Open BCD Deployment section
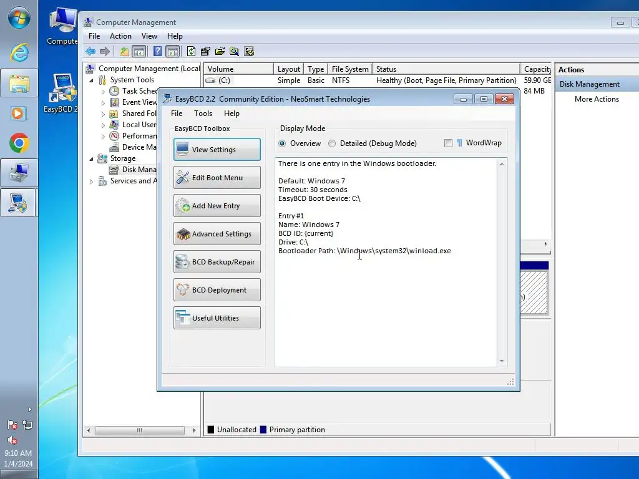The width and height of the screenshot is (639, 479). click(x=217, y=290)
